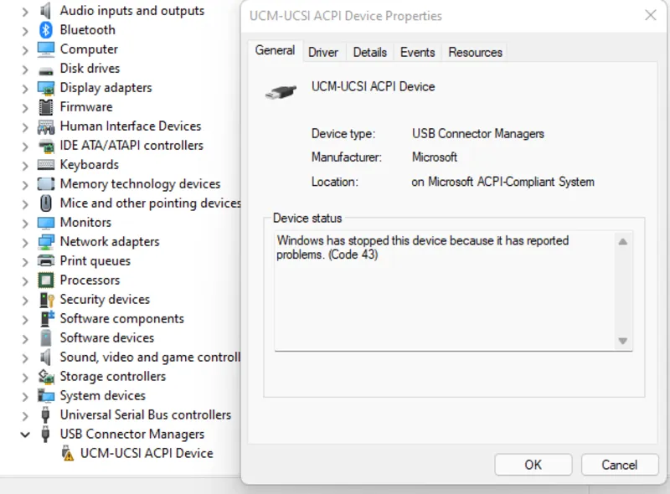Click the Display adapters icon
Viewport: 670px width, 494px height.
(x=46, y=88)
